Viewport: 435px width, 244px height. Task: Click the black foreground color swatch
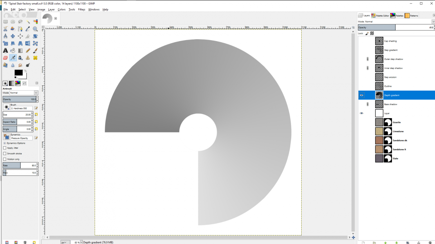coord(19,73)
